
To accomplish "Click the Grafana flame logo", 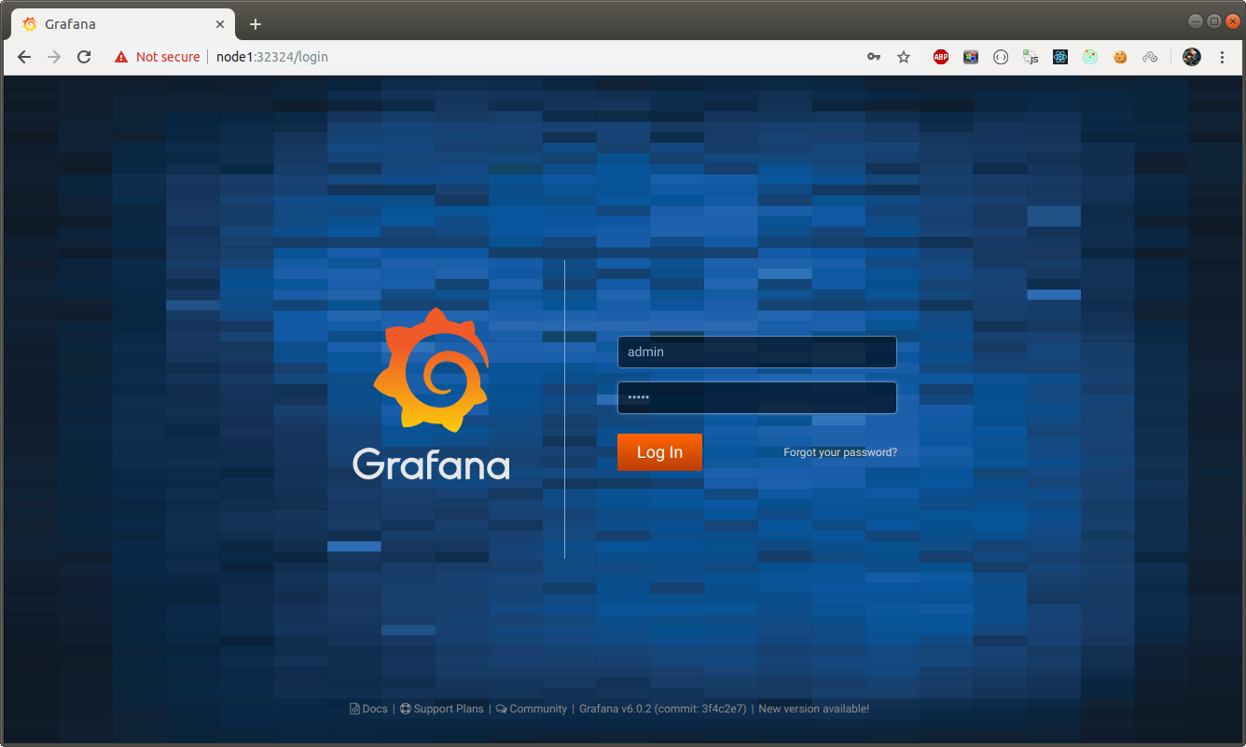I will (431, 370).
